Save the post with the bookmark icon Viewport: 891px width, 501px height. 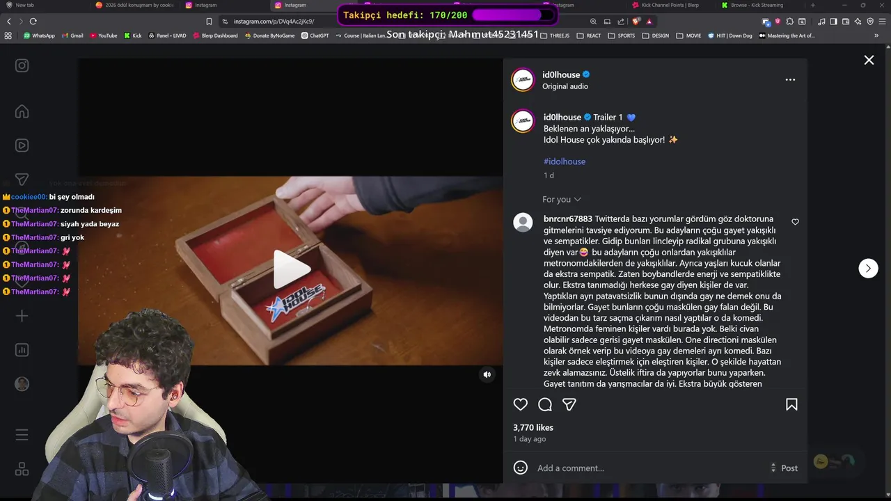coord(791,404)
